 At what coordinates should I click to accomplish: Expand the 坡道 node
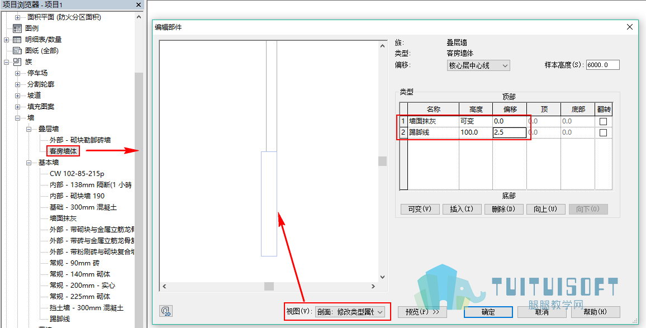coord(18,95)
